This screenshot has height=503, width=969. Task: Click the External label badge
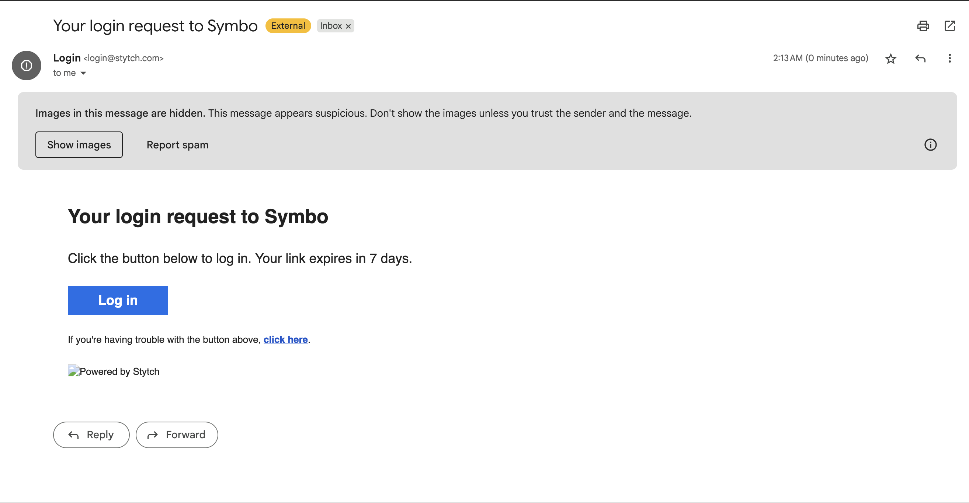tap(288, 26)
